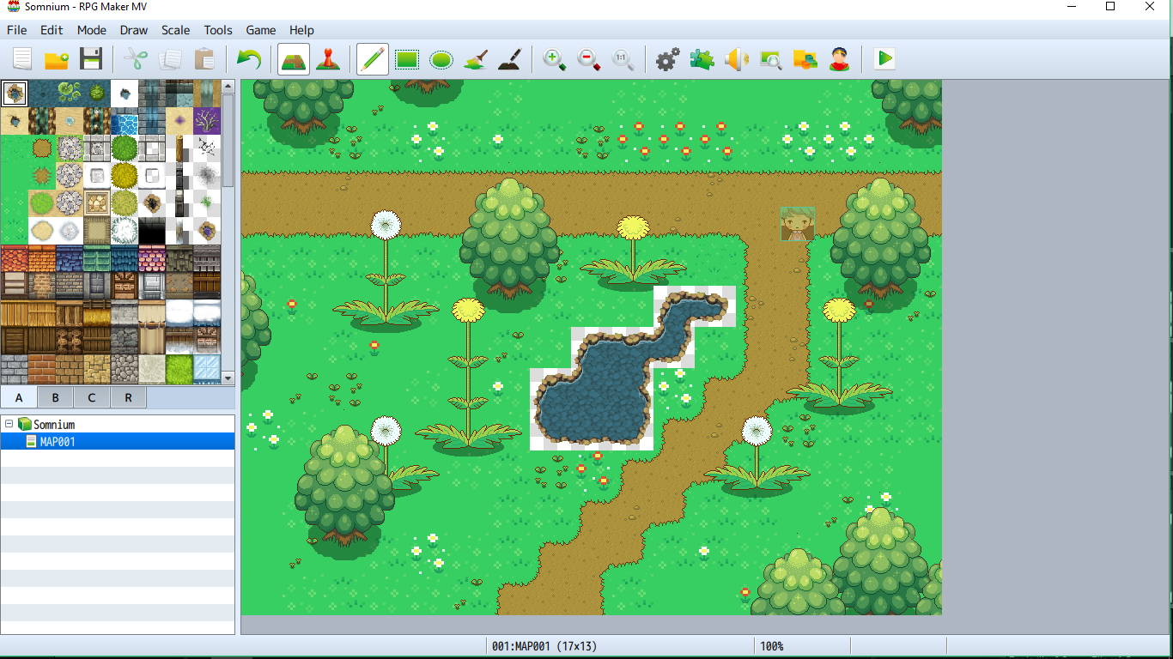This screenshot has width=1173, height=659.
Task: Open a project with the folder icon
Action: tap(57, 59)
